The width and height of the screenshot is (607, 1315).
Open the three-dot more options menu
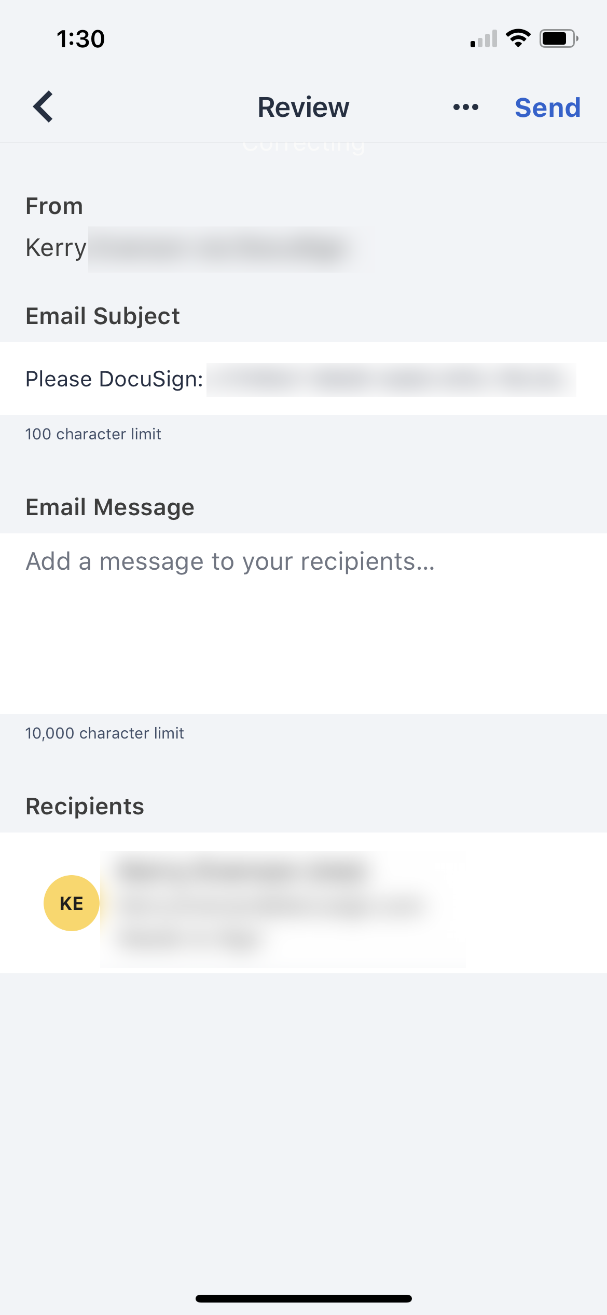click(465, 108)
